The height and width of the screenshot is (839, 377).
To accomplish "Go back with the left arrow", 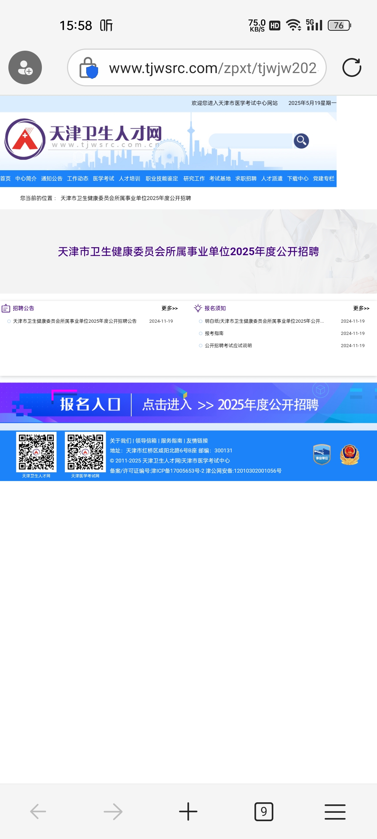I will click(38, 811).
